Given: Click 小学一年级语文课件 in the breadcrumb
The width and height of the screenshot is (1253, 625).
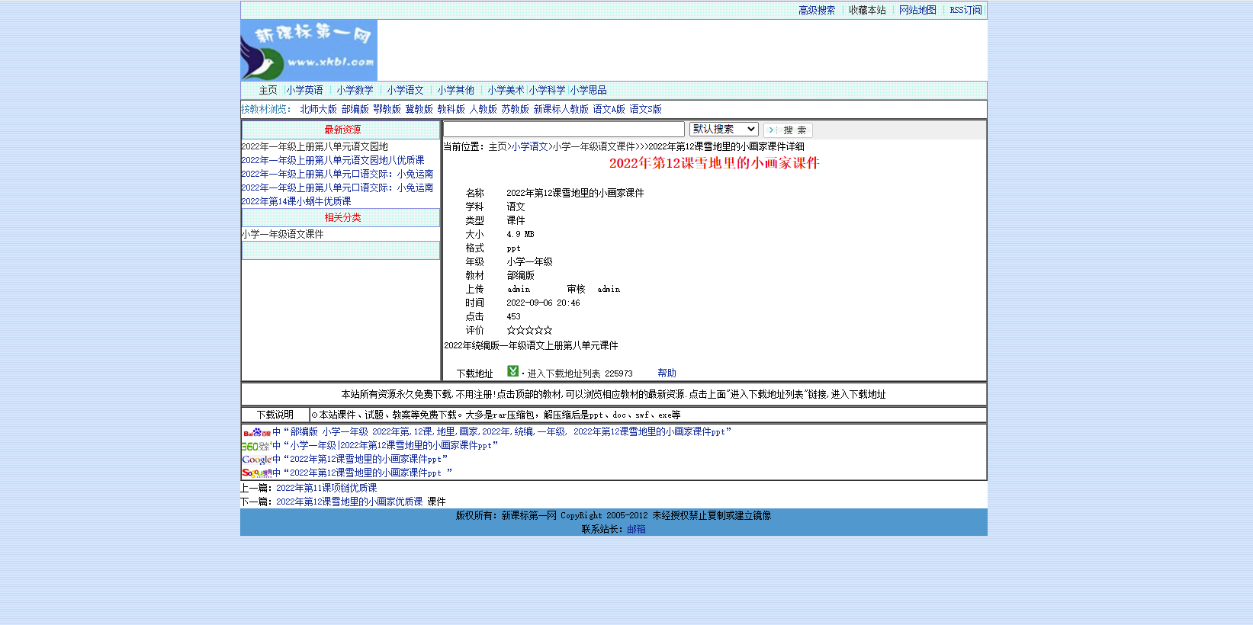Looking at the screenshot, I should click(595, 146).
